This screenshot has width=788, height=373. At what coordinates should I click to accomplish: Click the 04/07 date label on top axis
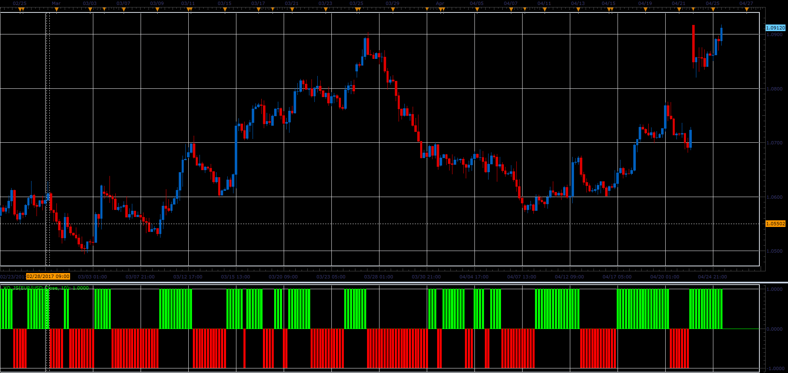click(511, 3)
